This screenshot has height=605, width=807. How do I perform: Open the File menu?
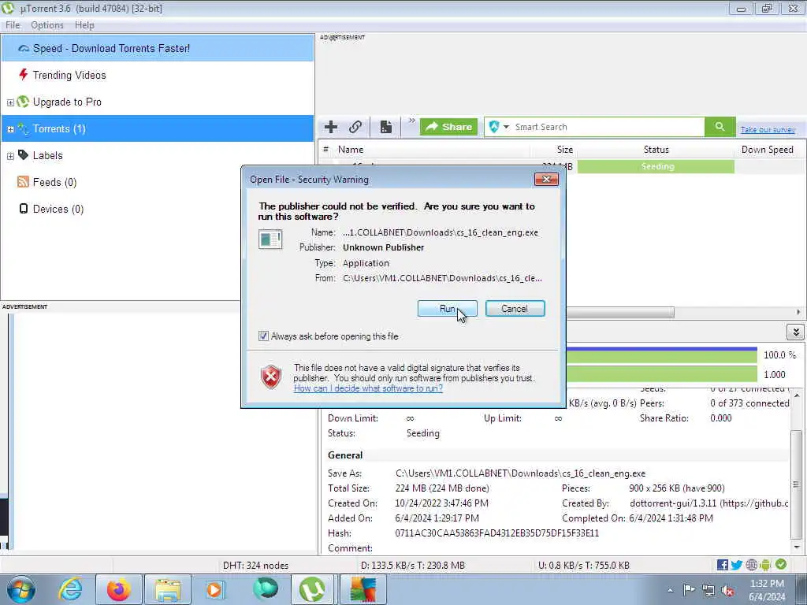(x=13, y=25)
